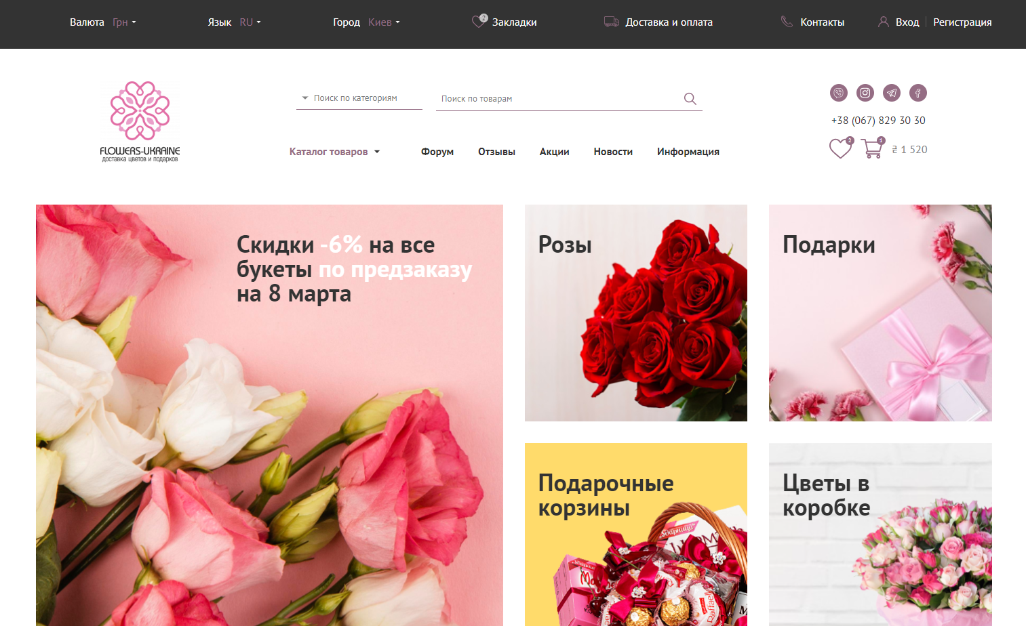Open the Подарочные корзины category tile
The width and height of the screenshot is (1026, 626).
click(636, 535)
